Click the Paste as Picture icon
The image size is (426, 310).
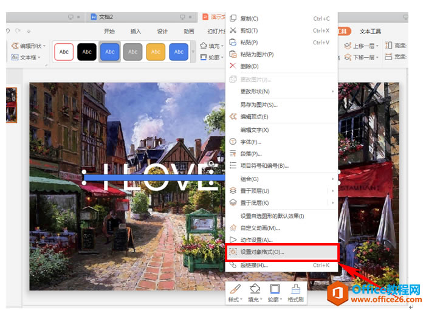click(x=233, y=54)
